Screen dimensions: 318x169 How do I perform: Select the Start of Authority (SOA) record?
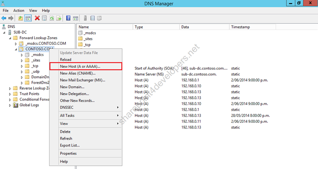point(154,69)
